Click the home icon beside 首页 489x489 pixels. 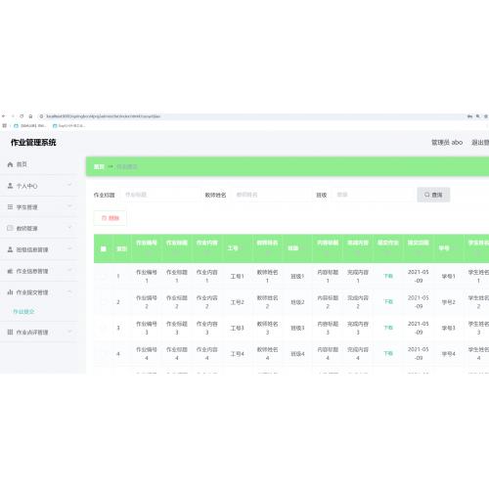tap(10, 164)
